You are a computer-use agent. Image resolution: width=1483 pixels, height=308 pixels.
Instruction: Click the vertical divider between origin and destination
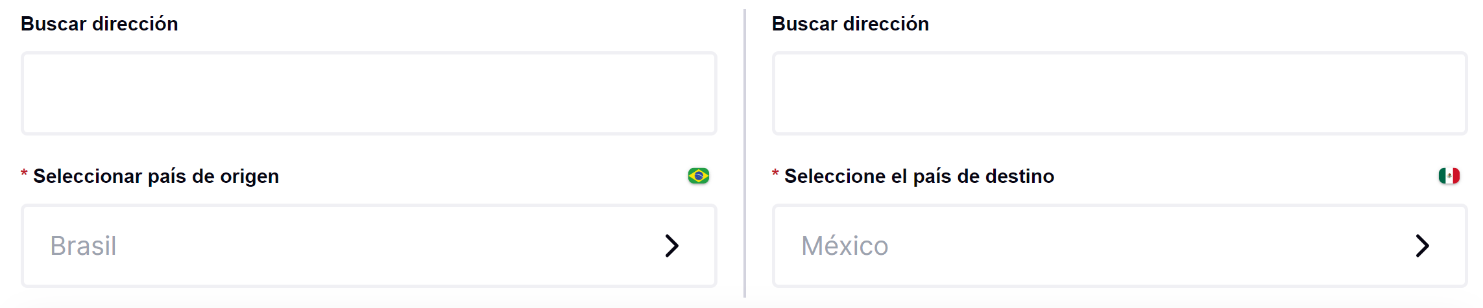coord(745,154)
